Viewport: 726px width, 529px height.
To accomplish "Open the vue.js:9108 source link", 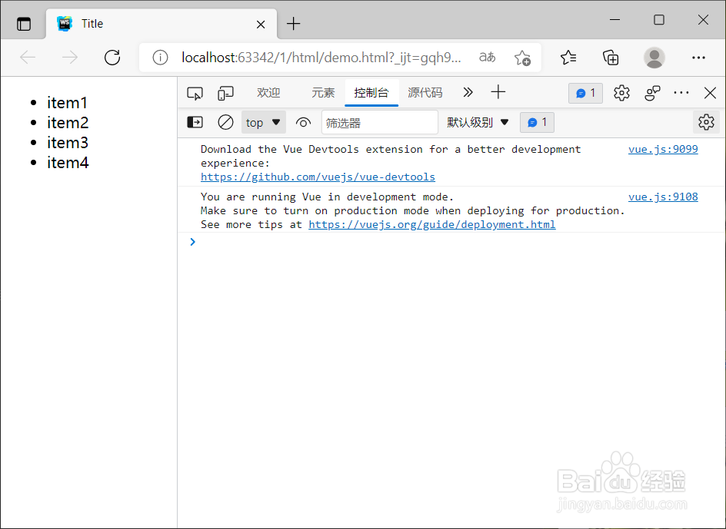I will (x=663, y=197).
